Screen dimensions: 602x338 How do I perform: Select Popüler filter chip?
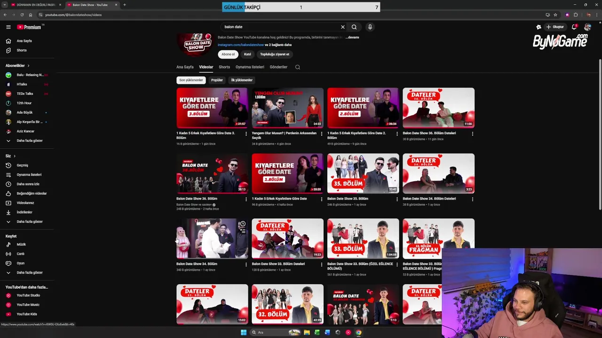(217, 80)
